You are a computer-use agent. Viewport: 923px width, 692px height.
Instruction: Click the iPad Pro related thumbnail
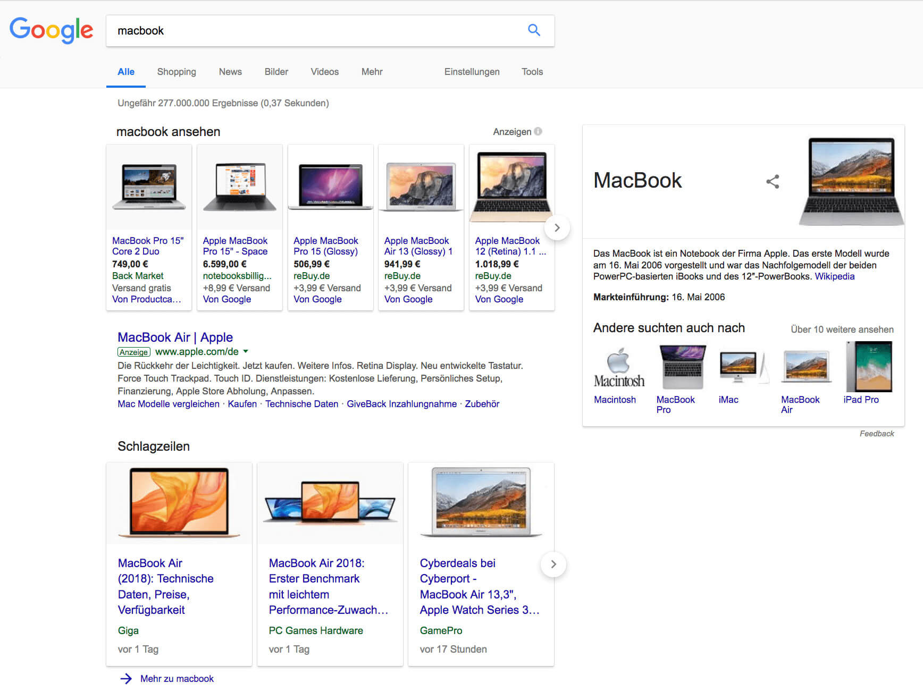click(x=869, y=367)
